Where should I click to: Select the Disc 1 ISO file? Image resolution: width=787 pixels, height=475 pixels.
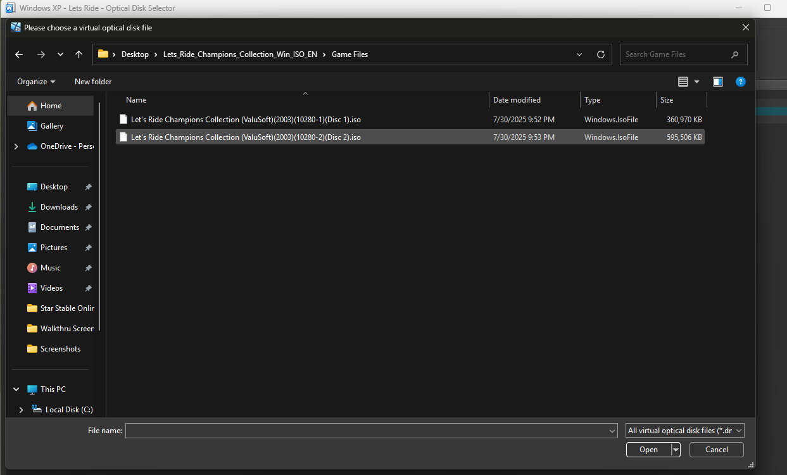(x=410, y=119)
